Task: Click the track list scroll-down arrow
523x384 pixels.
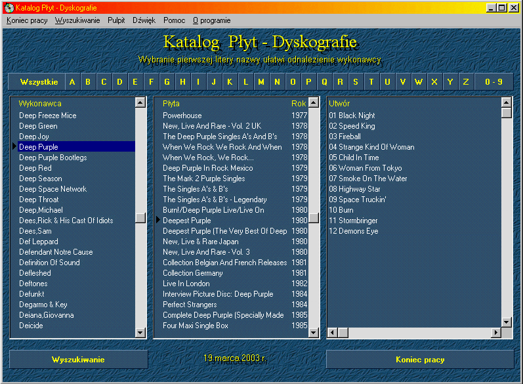Action: coord(507,322)
